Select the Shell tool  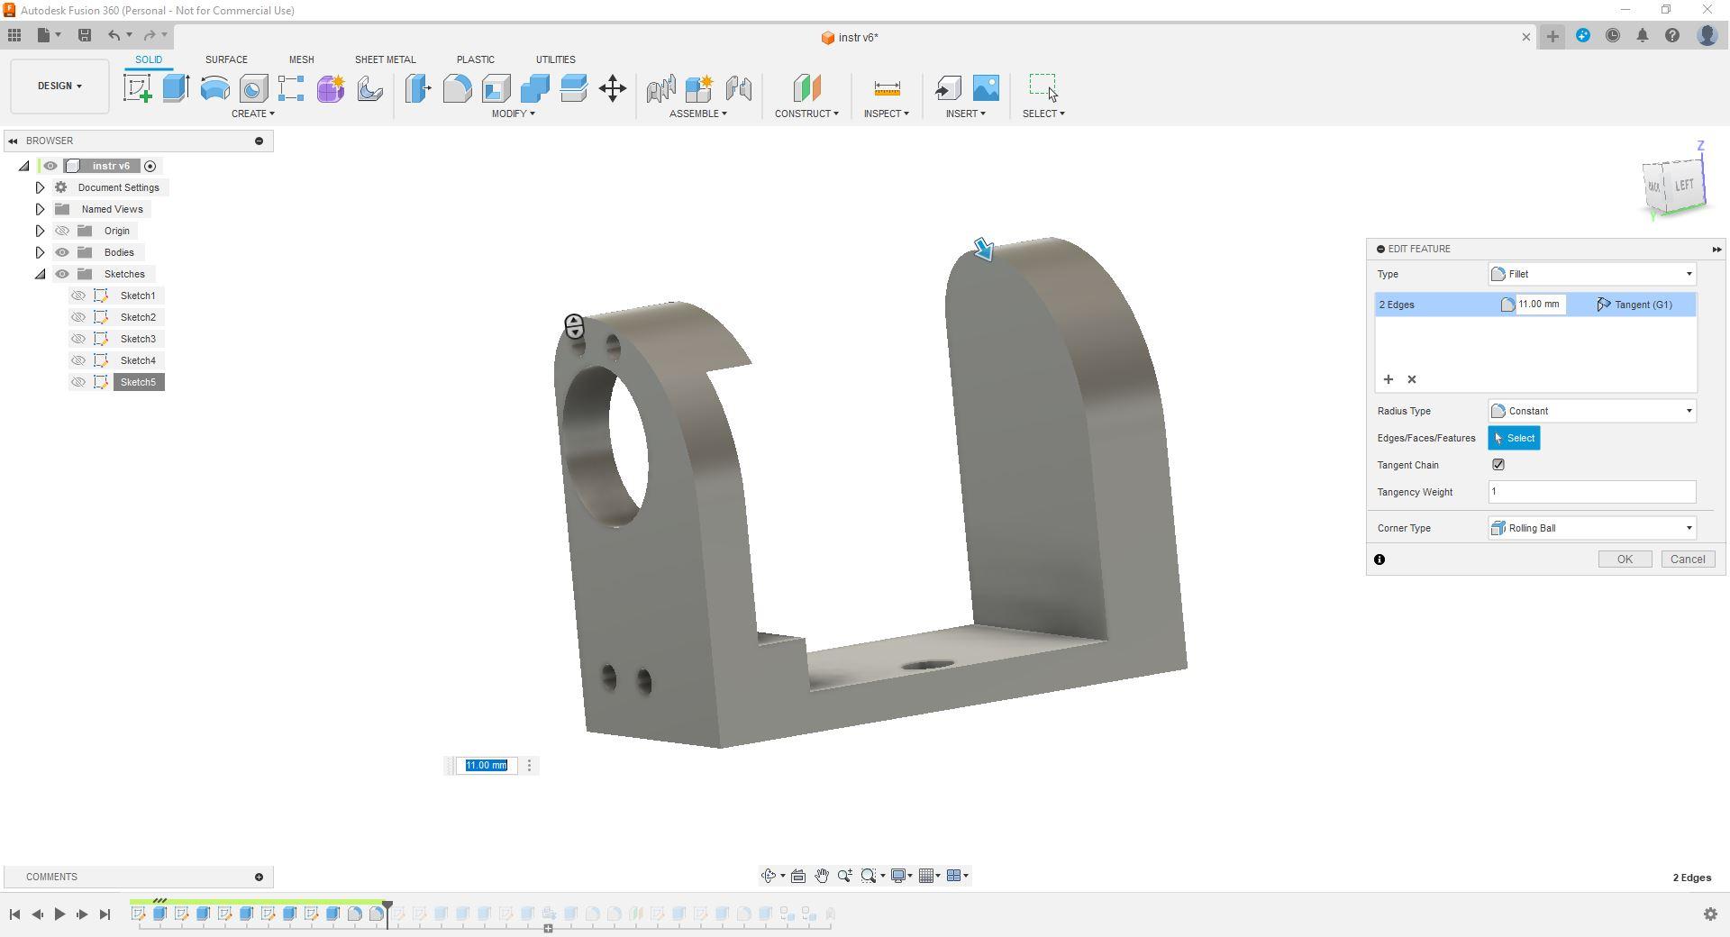point(496,88)
